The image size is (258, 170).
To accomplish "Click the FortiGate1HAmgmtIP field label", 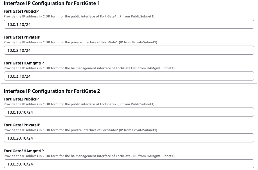I will tap(24, 63).
